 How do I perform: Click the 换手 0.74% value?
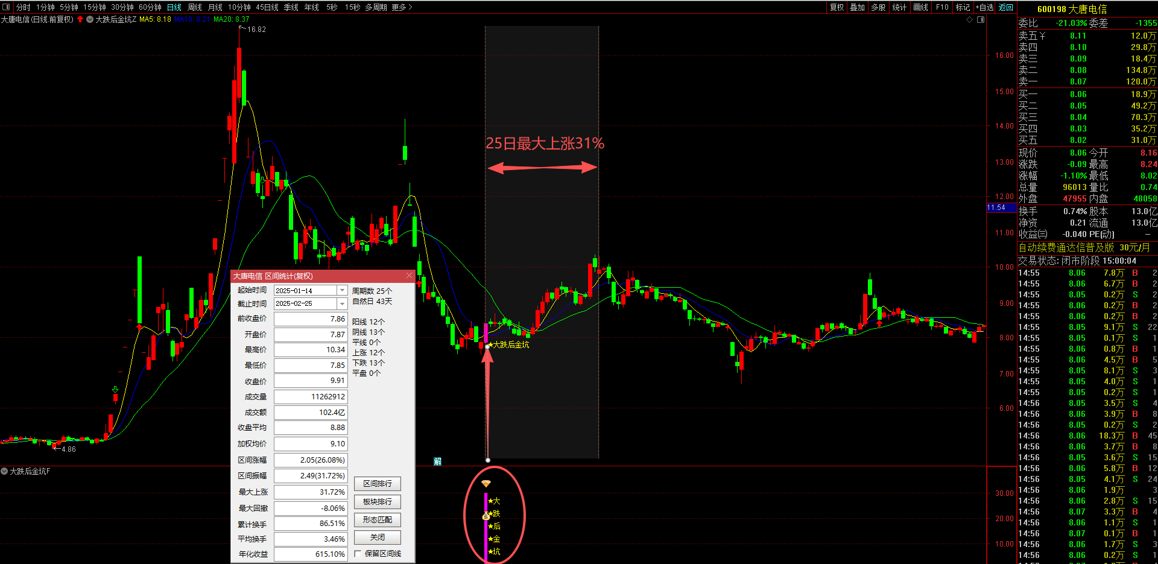click(x=1075, y=211)
